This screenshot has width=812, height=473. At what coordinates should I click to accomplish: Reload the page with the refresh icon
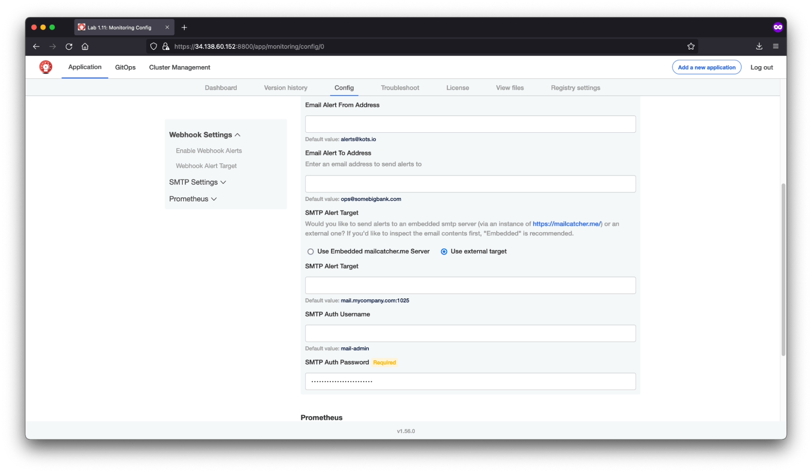69,46
